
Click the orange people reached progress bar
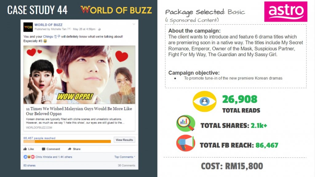point(67,142)
